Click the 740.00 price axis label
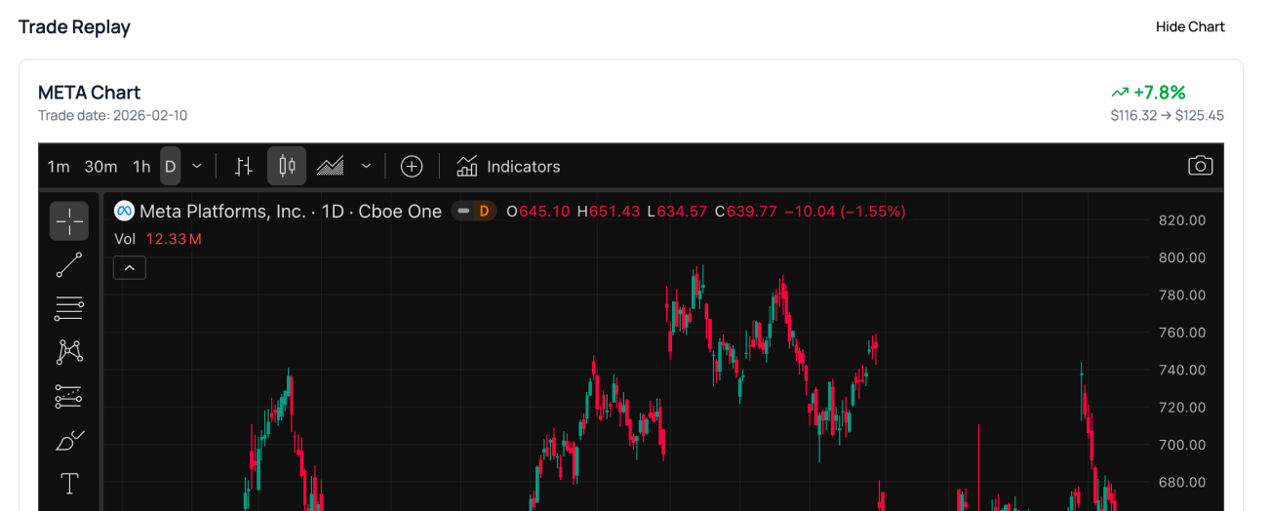Viewport: 1269px width, 511px height. (x=1182, y=371)
